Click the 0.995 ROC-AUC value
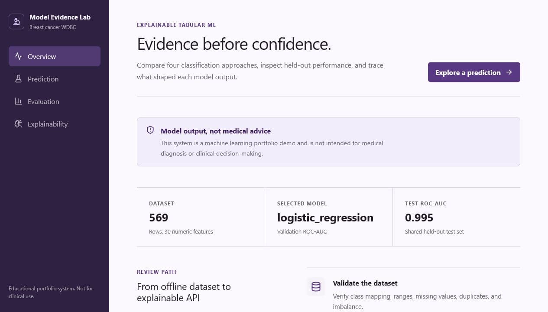548x312 pixels. [x=419, y=218]
